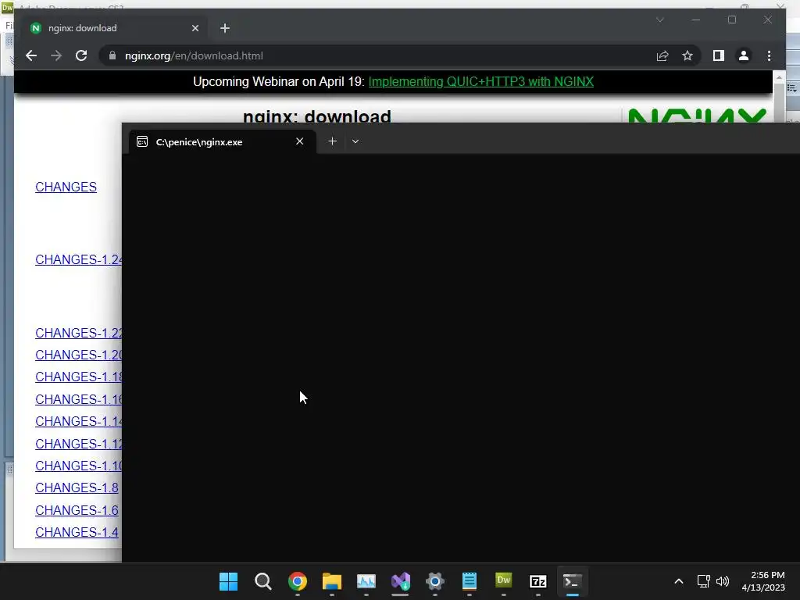Click the terminal tab console icon
The image size is (800, 600).
tap(142, 142)
